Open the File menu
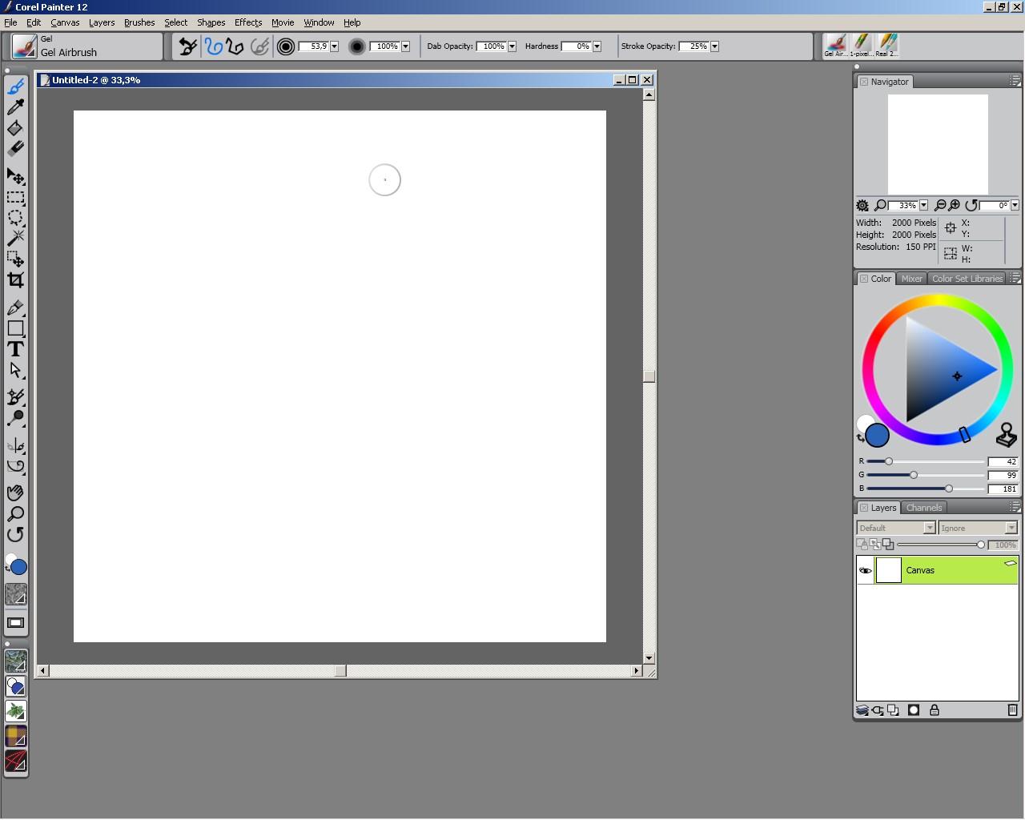 click(x=10, y=22)
